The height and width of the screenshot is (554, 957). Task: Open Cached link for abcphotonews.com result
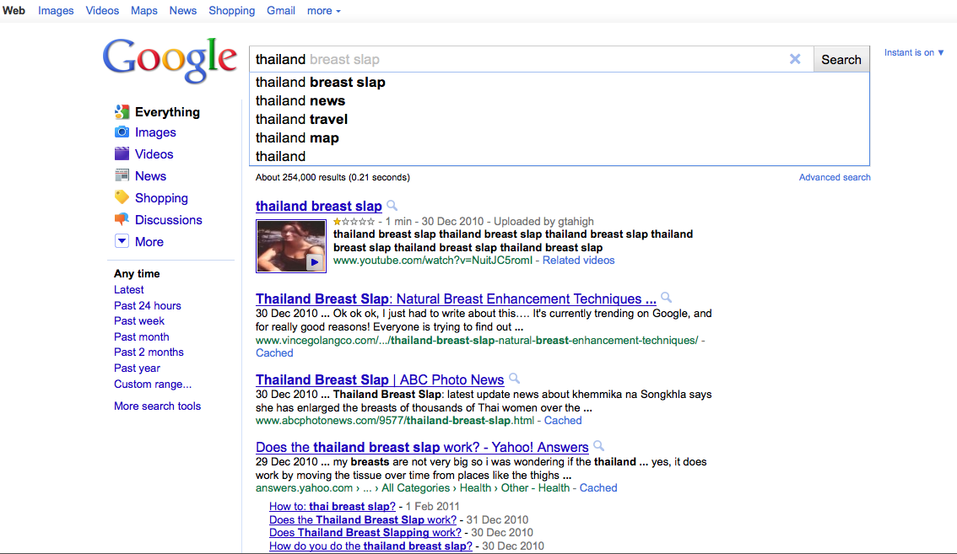[563, 421]
